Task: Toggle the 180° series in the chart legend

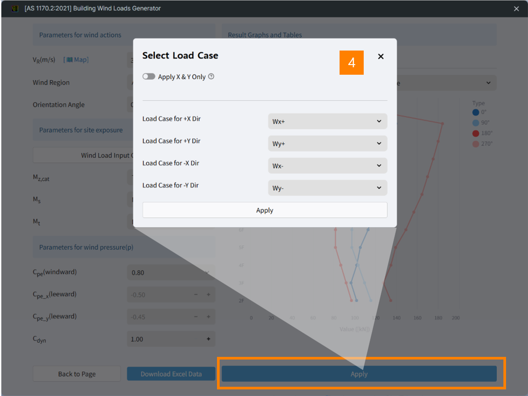Action: point(476,133)
